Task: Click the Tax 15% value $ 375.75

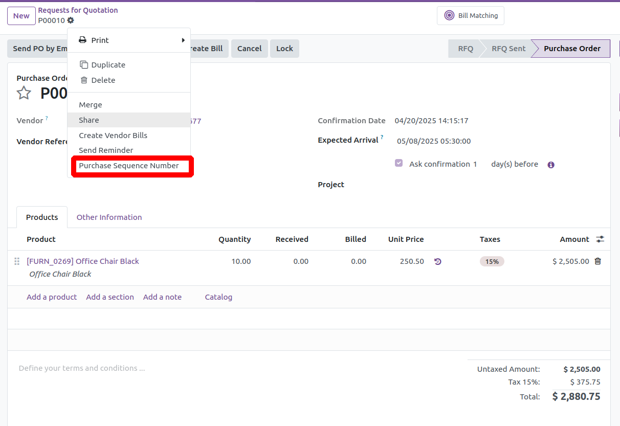Action: 585,382
